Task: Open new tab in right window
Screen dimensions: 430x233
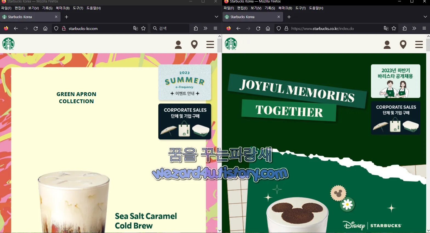Action: click(289, 17)
